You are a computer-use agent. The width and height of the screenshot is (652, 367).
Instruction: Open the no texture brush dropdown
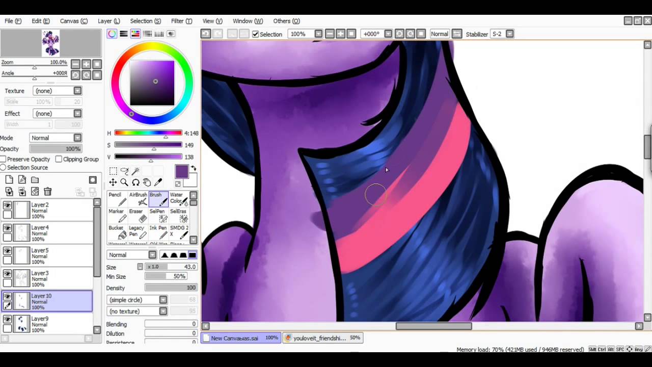137,311
